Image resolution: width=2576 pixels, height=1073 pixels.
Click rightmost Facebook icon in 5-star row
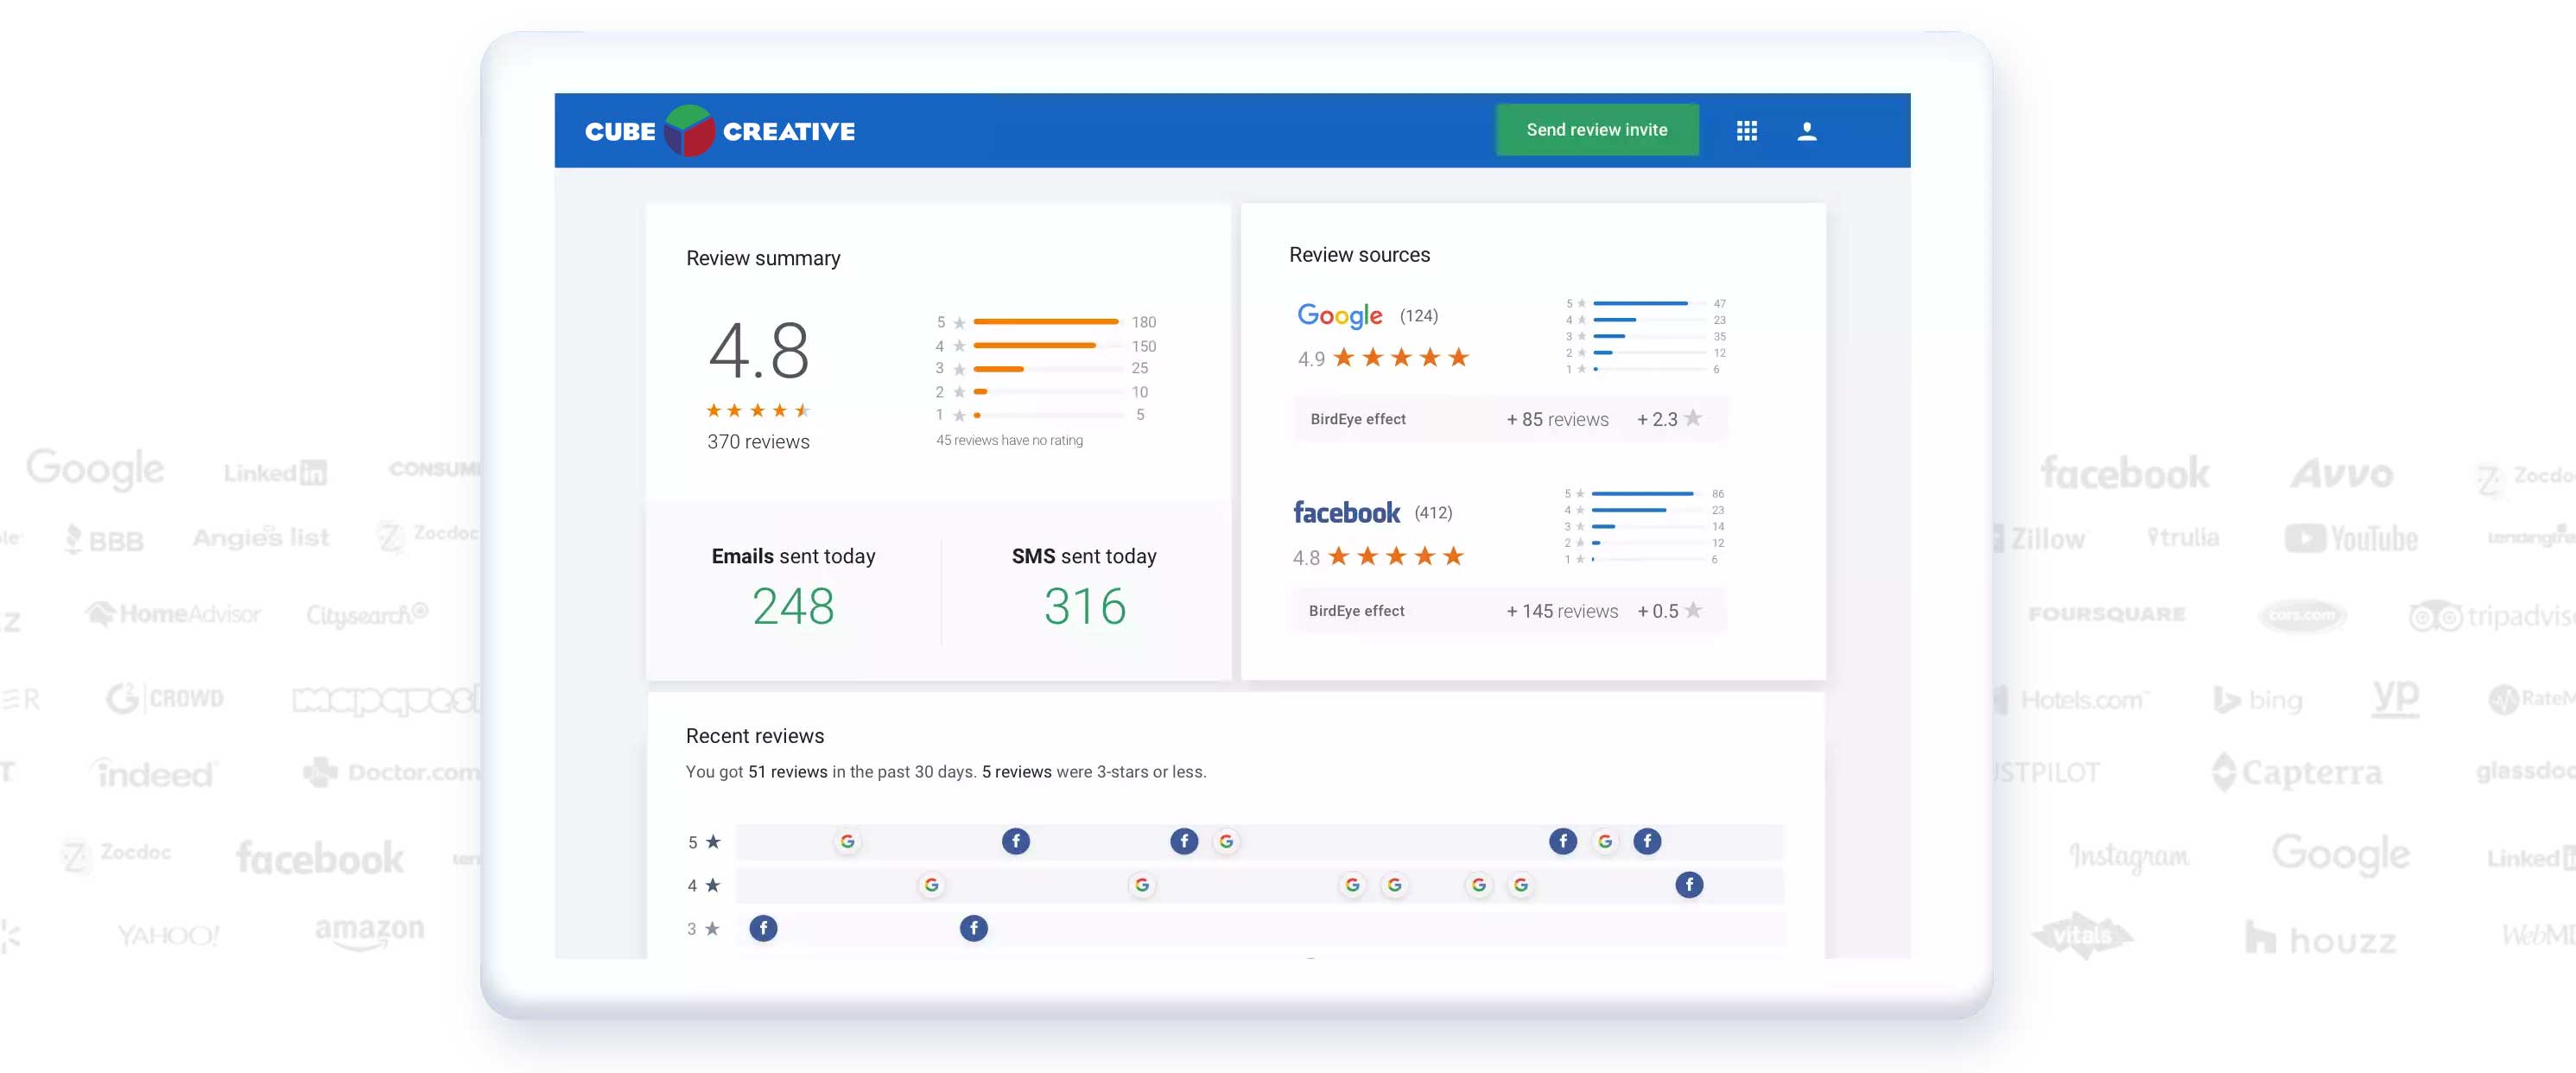click(1647, 841)
